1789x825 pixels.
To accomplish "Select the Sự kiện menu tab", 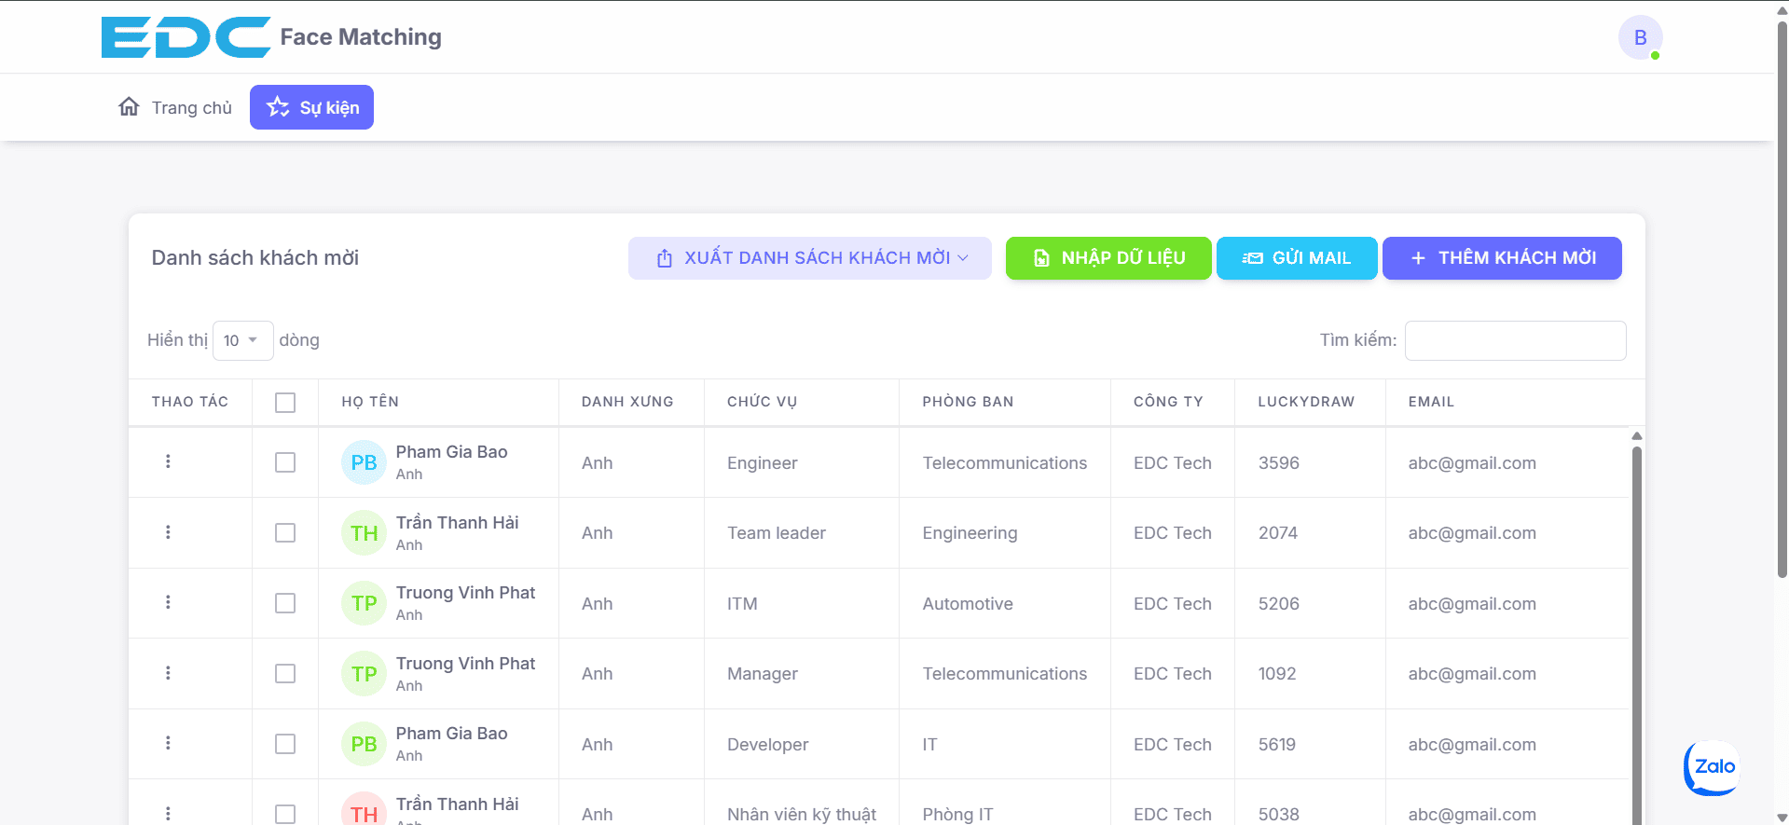I will tap(311, 107).
